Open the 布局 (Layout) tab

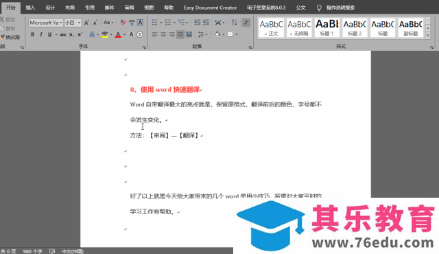tap(70, 8)
